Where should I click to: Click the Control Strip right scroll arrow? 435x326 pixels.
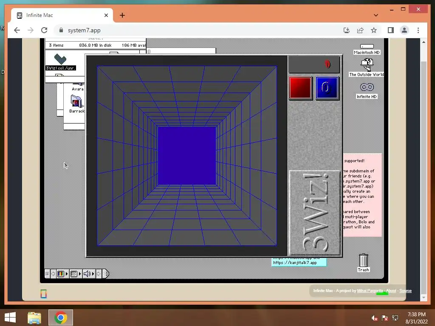pos(99,274)
